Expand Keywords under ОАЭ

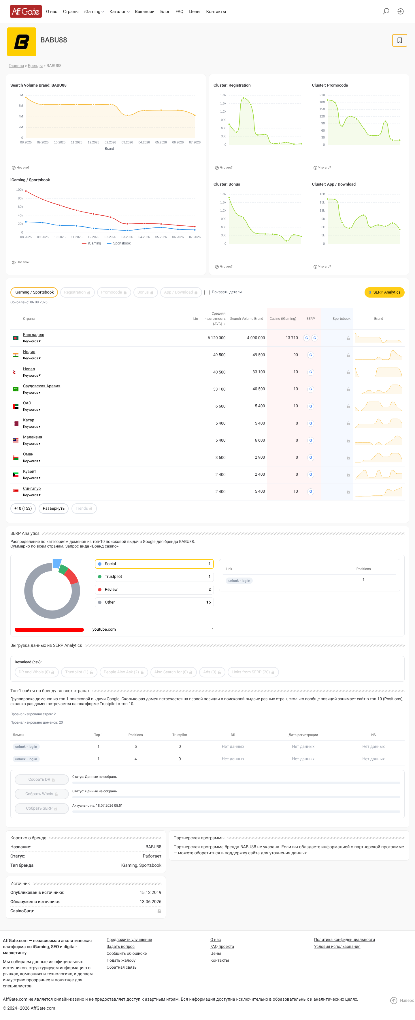[x=32, y=410]
